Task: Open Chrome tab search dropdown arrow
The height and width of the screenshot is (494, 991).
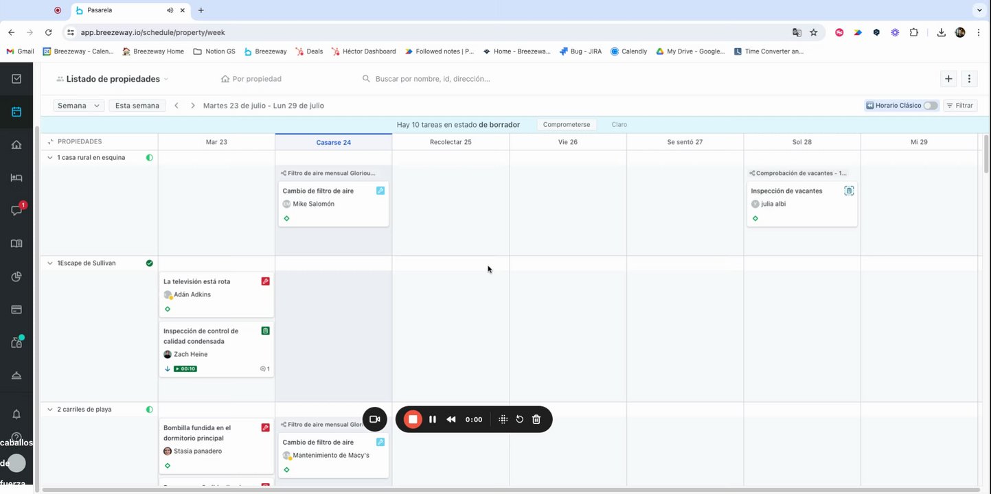Action: [x=979, y=10]
